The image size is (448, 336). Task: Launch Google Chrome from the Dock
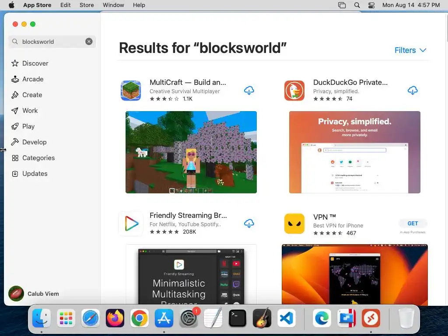coord(140,318)
